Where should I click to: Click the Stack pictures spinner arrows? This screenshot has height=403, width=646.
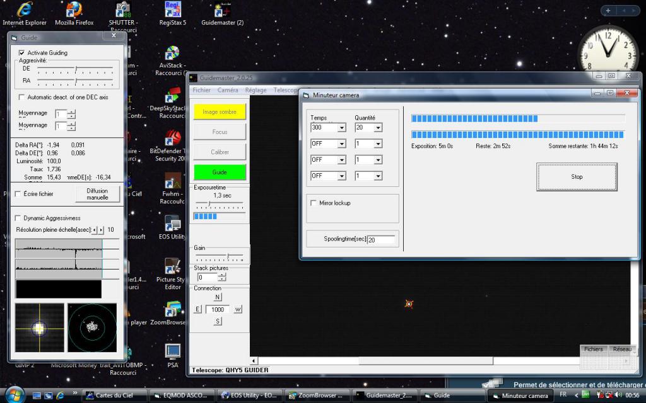[x=222, y=277]
